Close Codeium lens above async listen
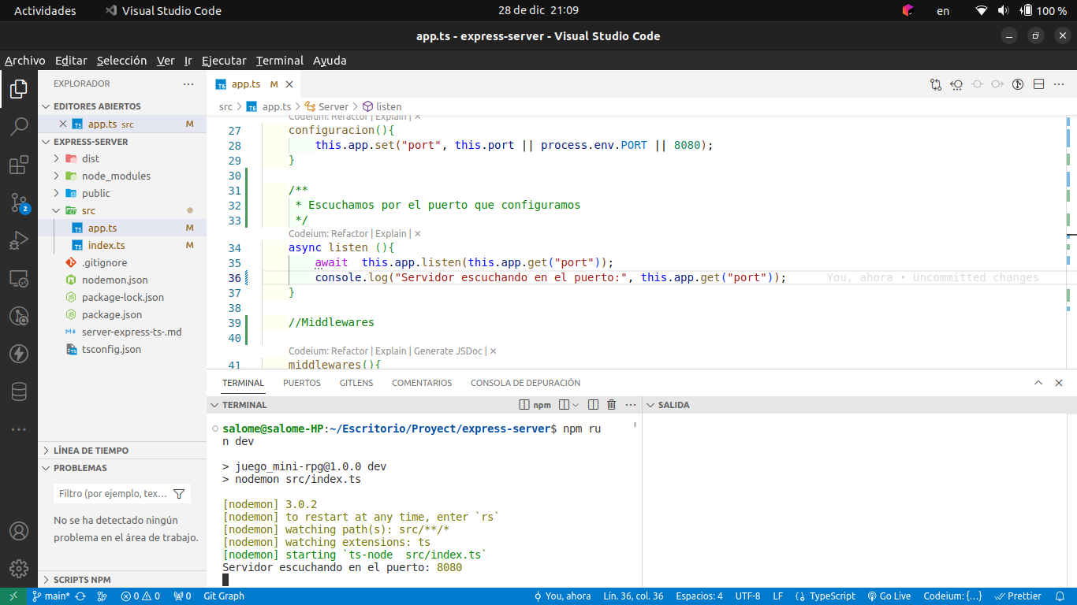Image resolution: width=1077 pixels, height=605 pixels. tap(418, 233)
